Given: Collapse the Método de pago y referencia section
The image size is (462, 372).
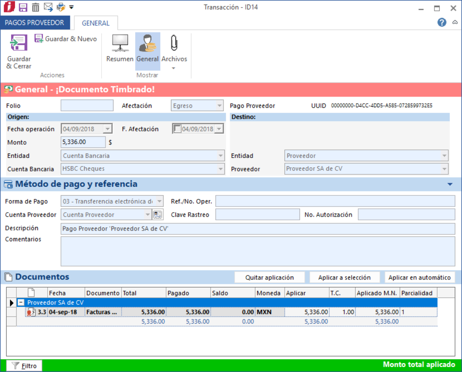Looking at the screenshot, I should pos(450,184).
